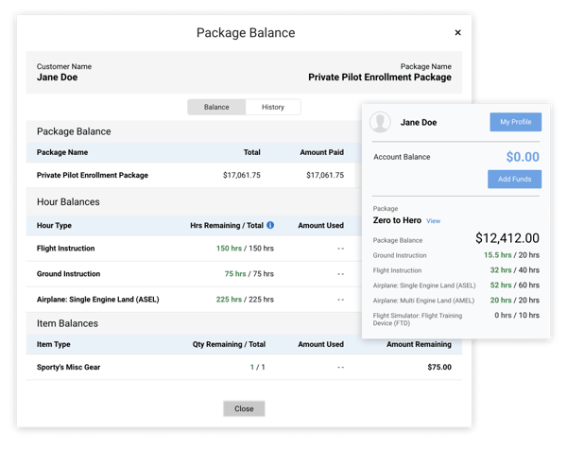The height and width of the screenshot is (449, 567).
Task: Switch to the Balance tab
Action: click(216, 107)
